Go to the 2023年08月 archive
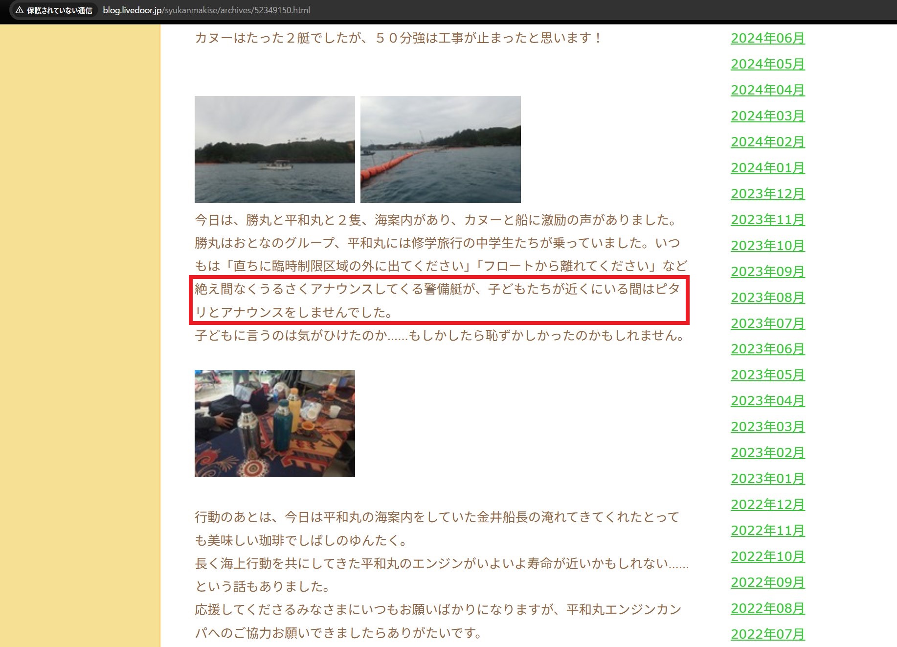 [x=767, y=298]
